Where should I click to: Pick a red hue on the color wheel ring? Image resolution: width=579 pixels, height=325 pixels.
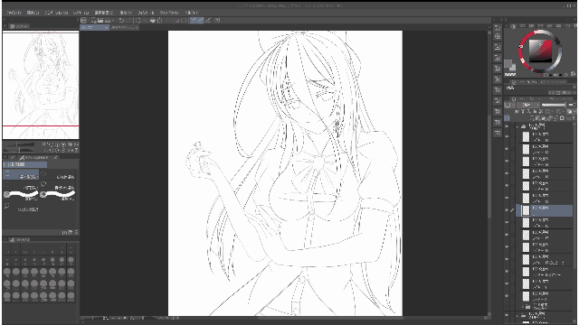pyautogui.click(x=521, y=55)
